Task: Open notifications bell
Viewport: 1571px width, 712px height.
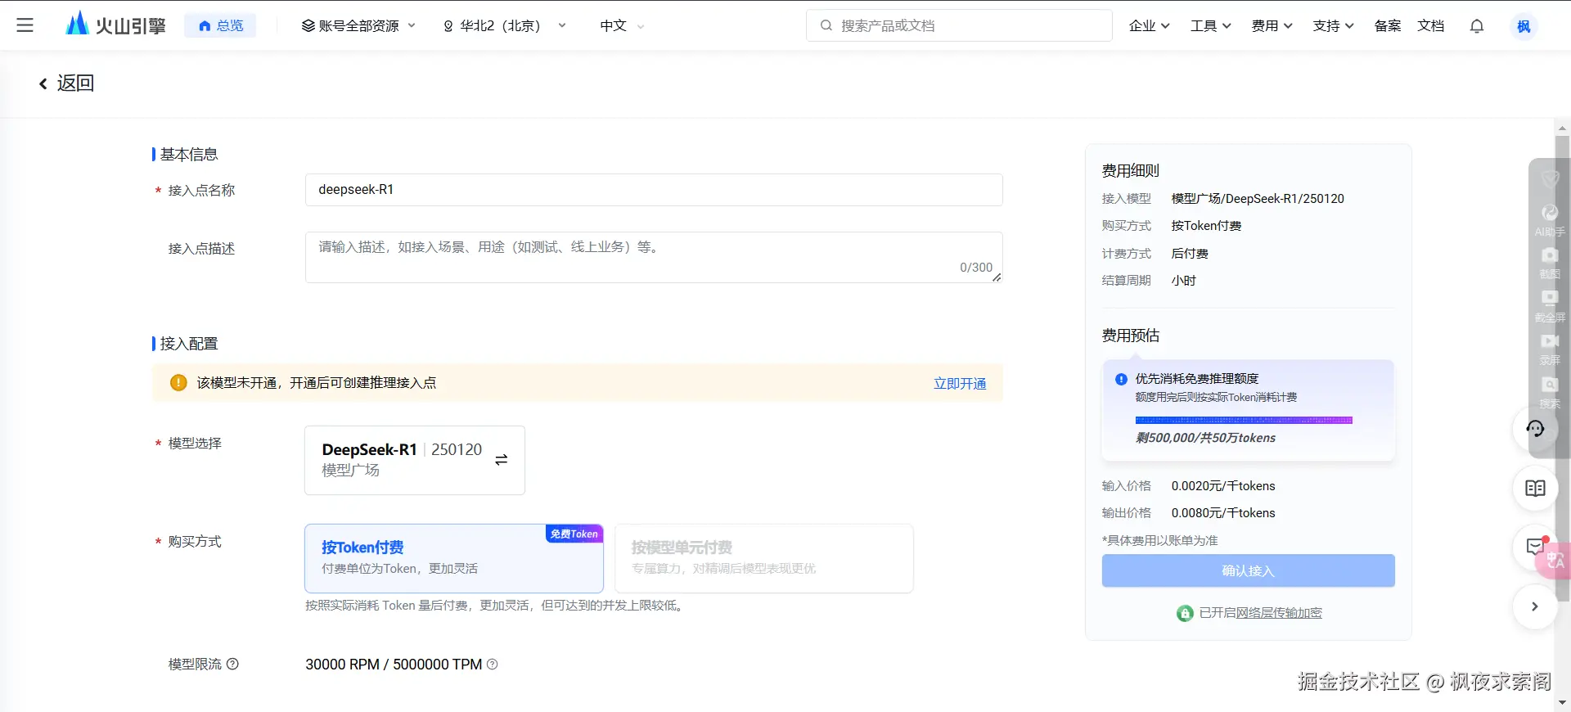Action: click(1477, 25)
